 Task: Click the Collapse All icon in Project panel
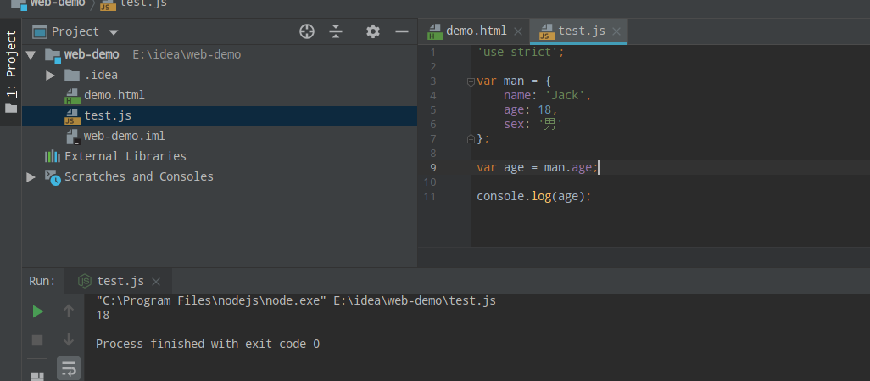point(336,31)
